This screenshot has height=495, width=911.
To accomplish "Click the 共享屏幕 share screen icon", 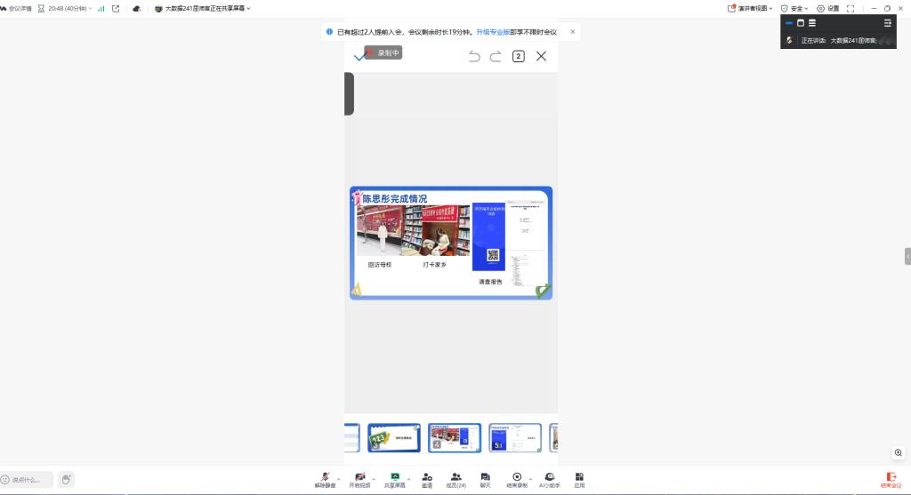I will click(394, 478).
